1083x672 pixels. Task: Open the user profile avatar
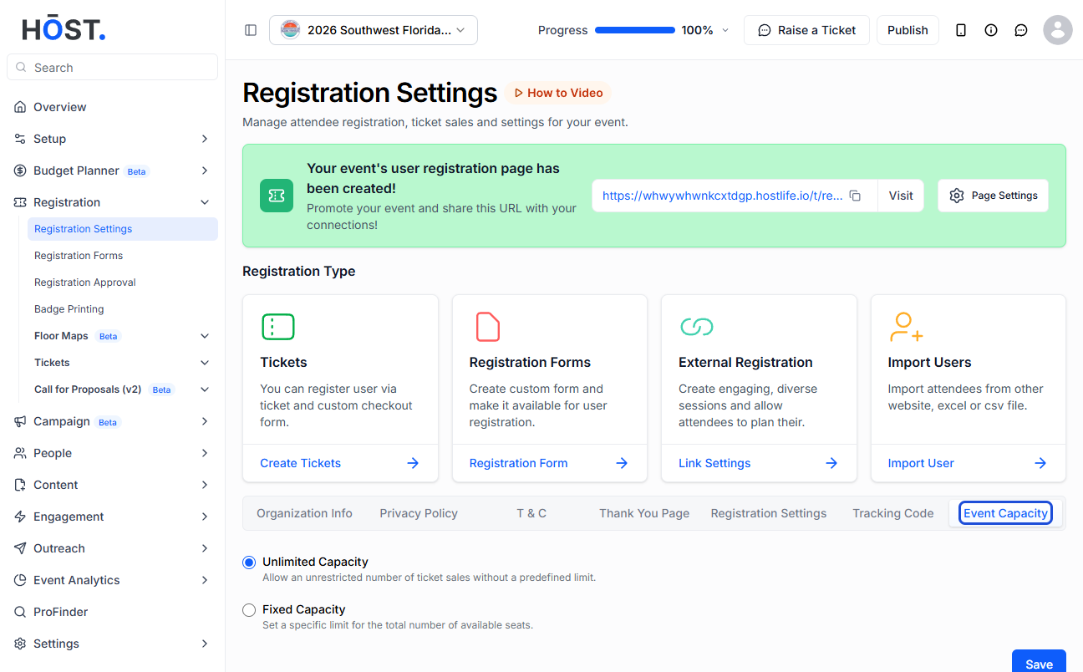pyautogui.click(x=1058, y=30)
